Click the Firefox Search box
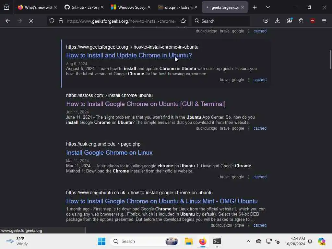The height and width of the screenshot is (249, 332). pyautogui.click(x=221, y=21)
